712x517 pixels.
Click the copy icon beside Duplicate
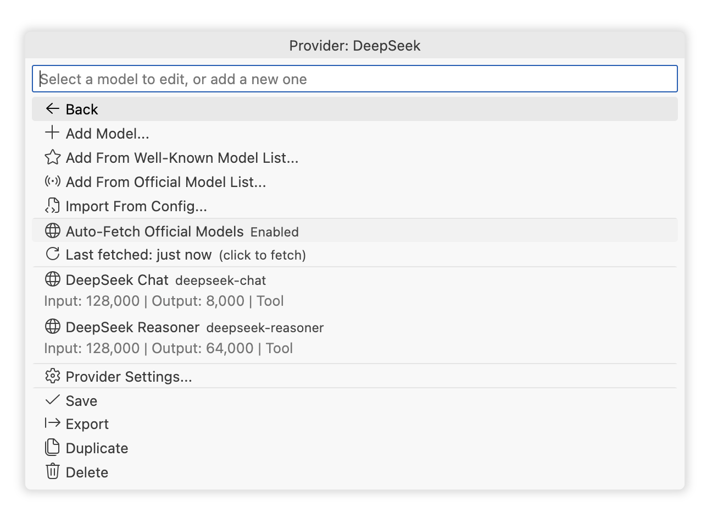coord(52,447)
